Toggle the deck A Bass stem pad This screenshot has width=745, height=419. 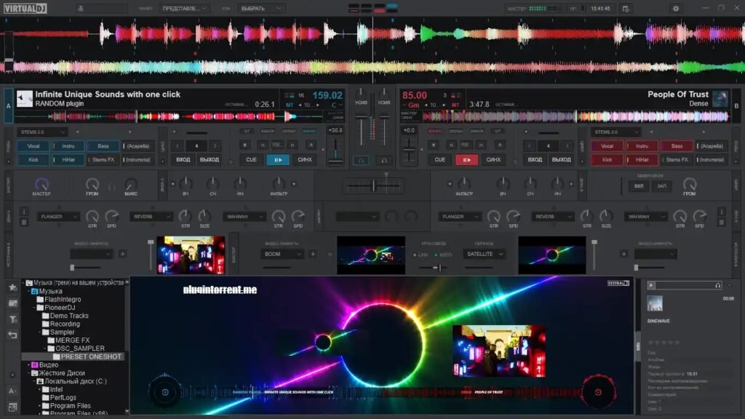(103, 145)
